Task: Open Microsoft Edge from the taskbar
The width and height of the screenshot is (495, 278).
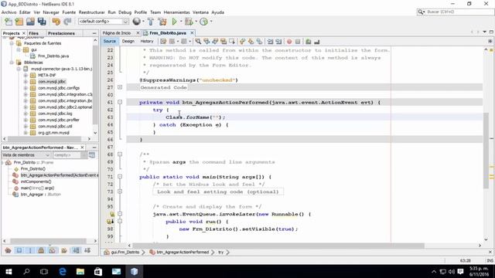Action: click(63, 271)
